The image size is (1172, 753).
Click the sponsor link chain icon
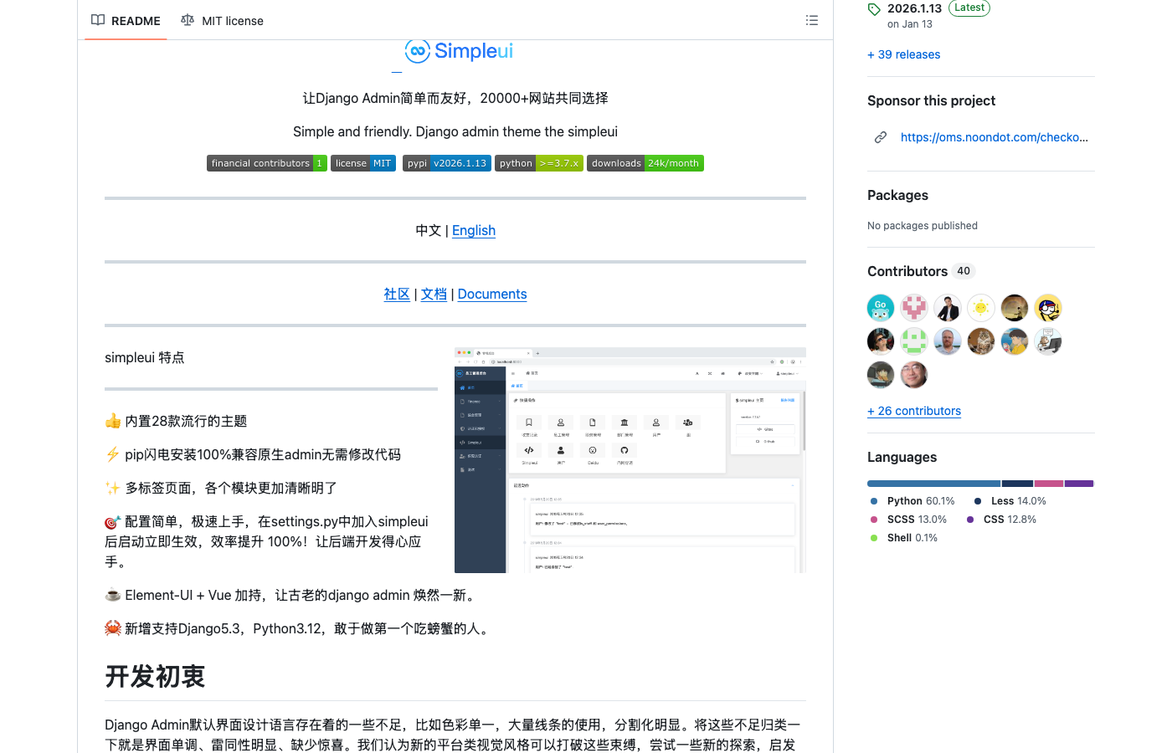point(881,137)
